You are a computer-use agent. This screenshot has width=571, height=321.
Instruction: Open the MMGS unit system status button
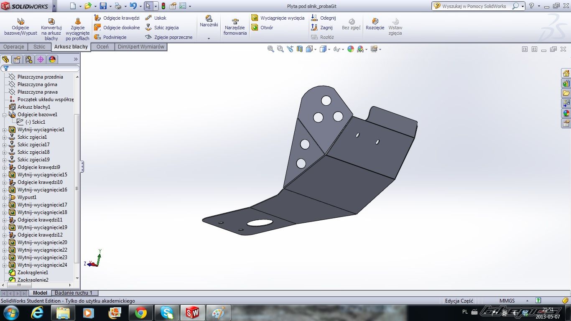(507, 301)
